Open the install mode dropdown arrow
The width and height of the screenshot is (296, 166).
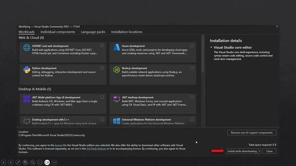coord(259,151)
